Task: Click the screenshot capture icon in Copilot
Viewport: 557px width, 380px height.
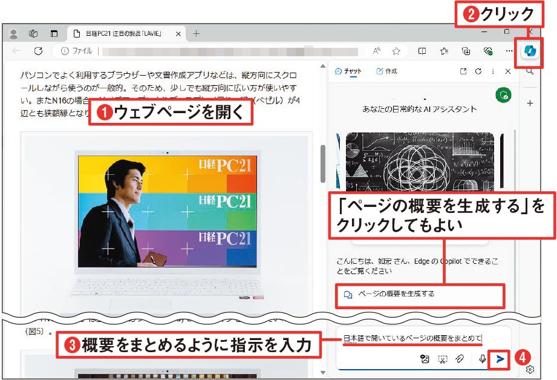Action: pyautogui.click(x=442, y=358)
